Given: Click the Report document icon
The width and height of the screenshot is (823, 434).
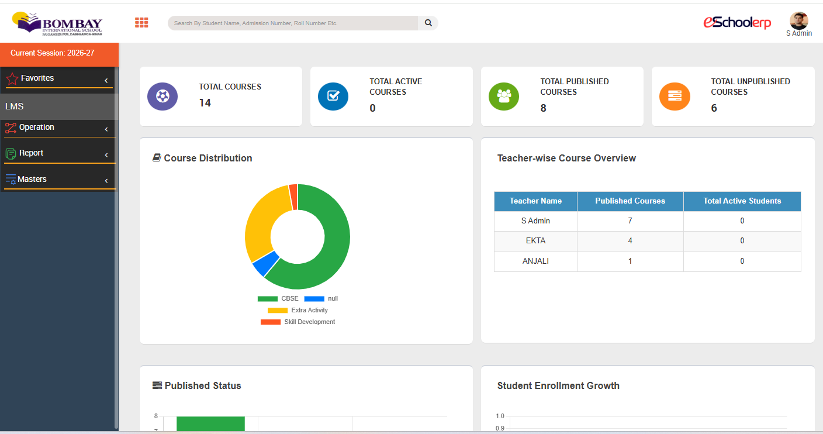Looking at the screenshot, I should click(x=11, y=153).
